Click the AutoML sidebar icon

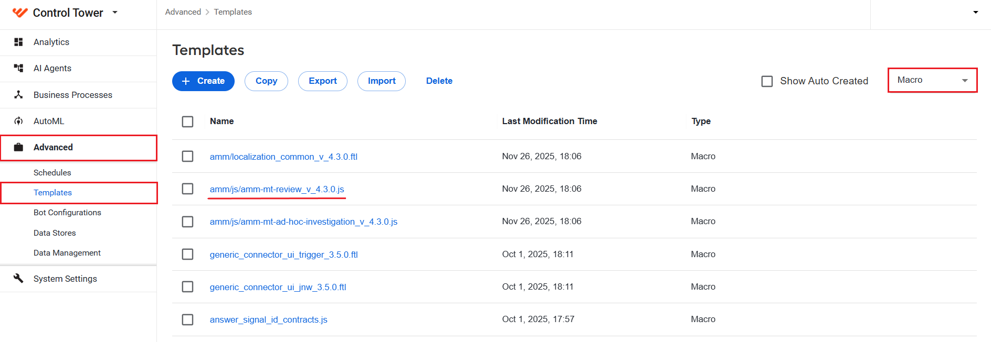[18, 121]
